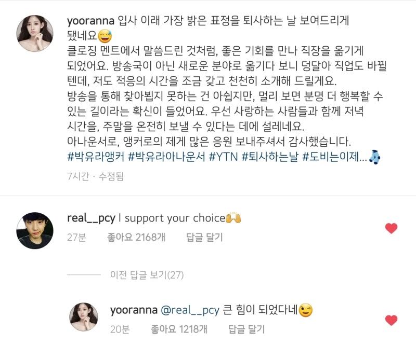This screenshot has height=359, width=416.
Task: Open hashtag #박유라앵커
Action: click(x=96, y=157)
